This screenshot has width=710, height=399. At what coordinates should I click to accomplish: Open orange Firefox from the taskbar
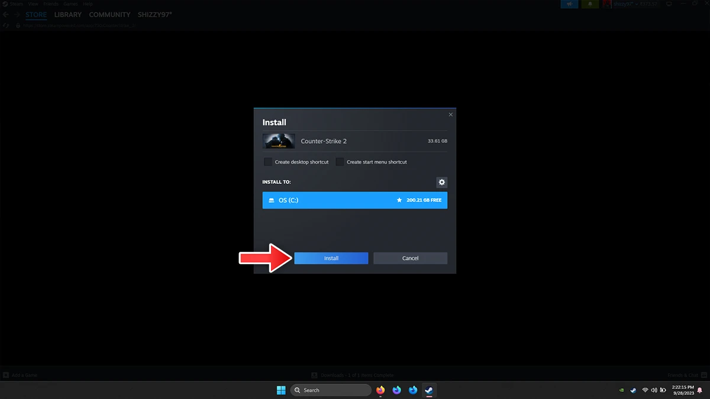[x=380, y=390]
